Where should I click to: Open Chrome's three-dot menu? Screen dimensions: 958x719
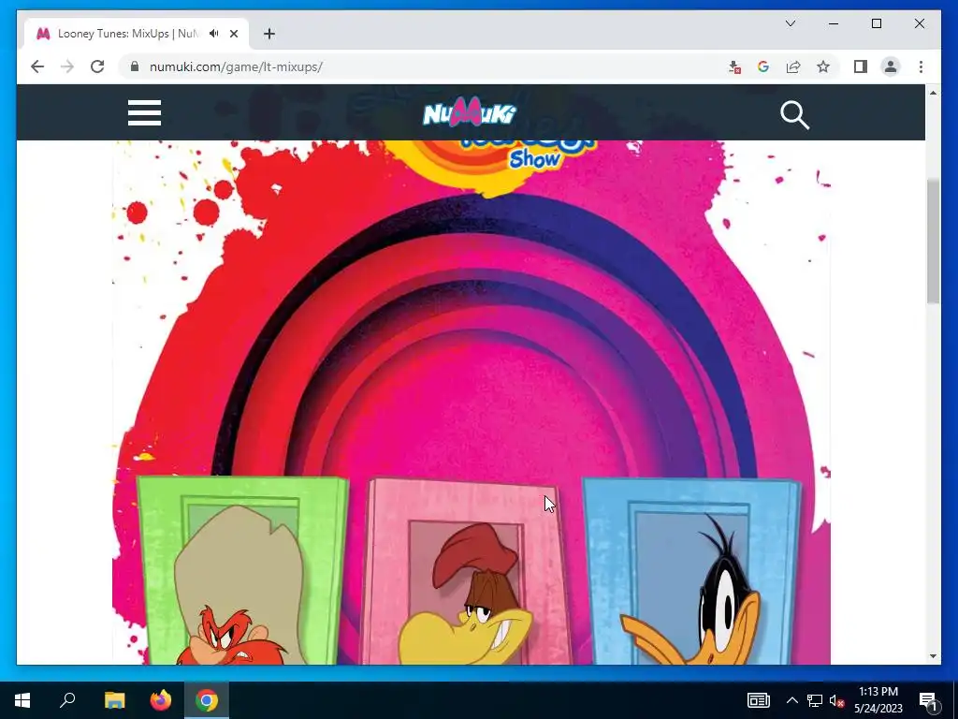[921, 66]
